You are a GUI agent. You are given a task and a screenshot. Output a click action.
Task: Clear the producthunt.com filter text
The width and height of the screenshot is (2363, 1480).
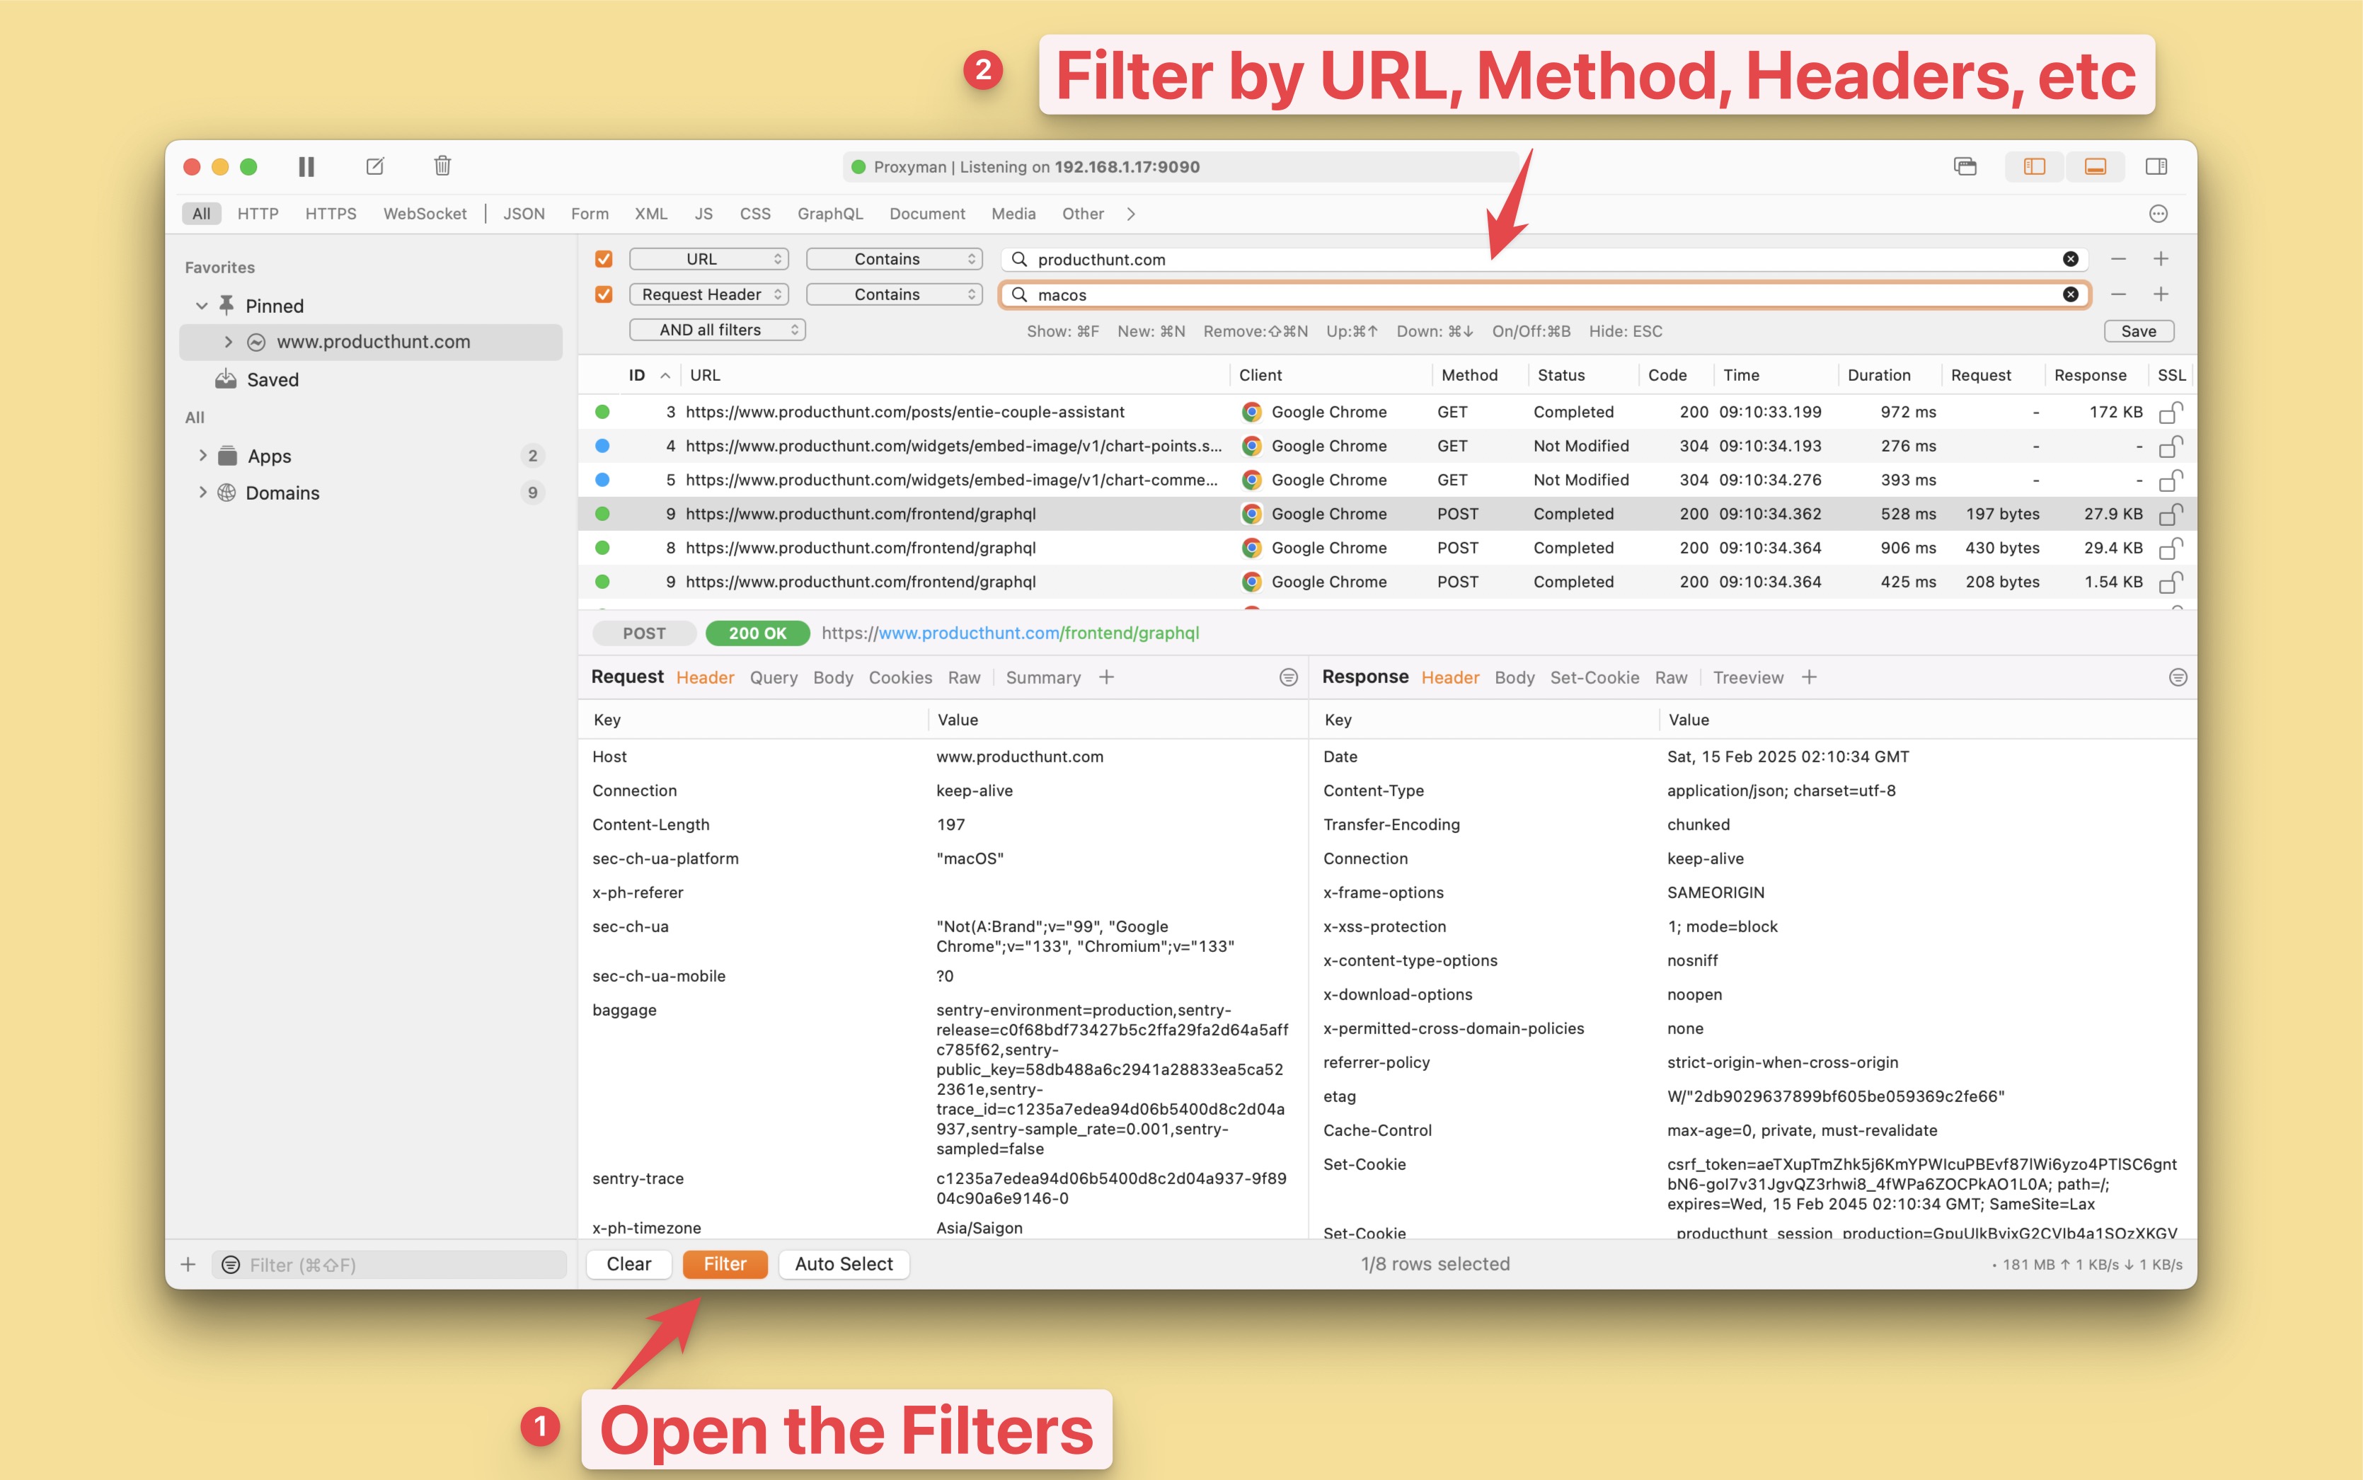2071,259
